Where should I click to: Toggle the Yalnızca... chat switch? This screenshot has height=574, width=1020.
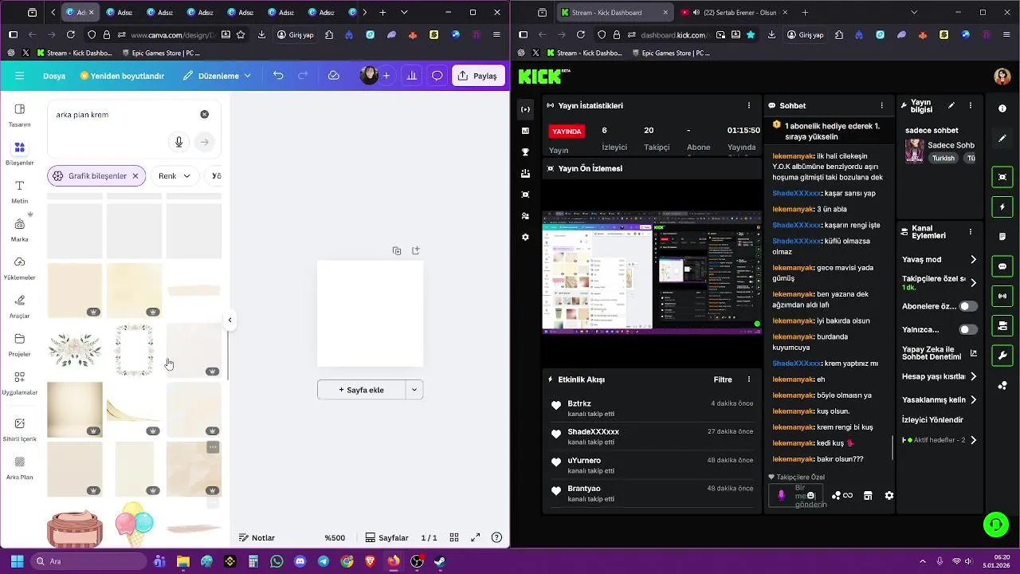pyautogui.click(x=968, y=329)
